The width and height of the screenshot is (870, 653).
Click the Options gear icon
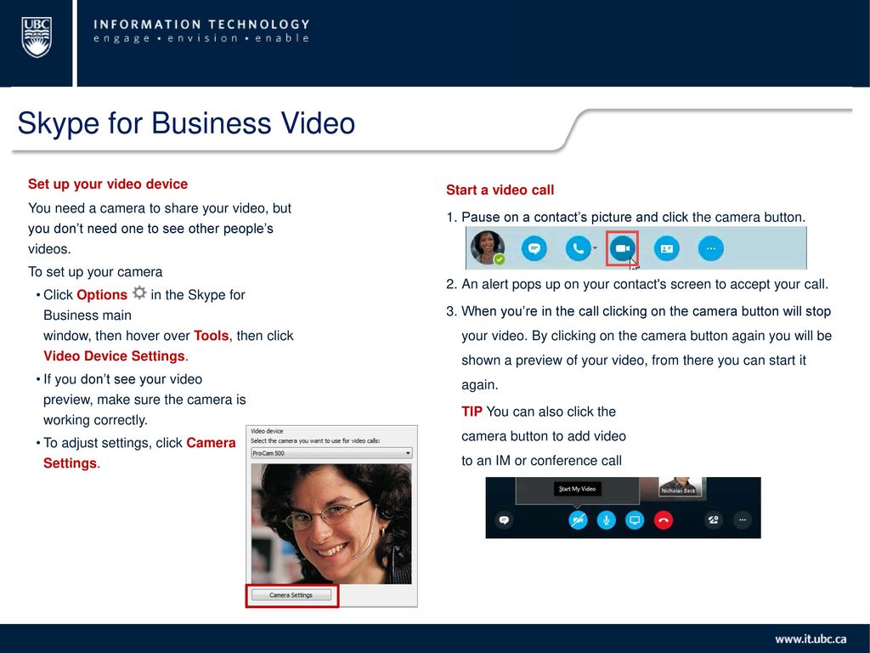139,292
